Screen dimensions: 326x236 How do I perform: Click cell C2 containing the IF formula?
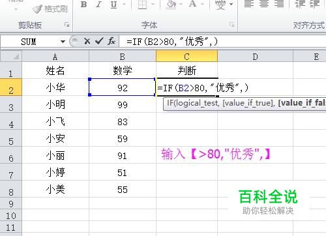point(187,87)
